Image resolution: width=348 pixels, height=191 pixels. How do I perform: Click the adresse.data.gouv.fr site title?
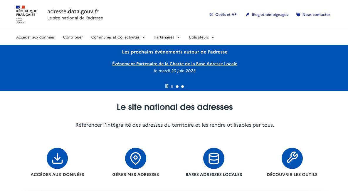73,11
